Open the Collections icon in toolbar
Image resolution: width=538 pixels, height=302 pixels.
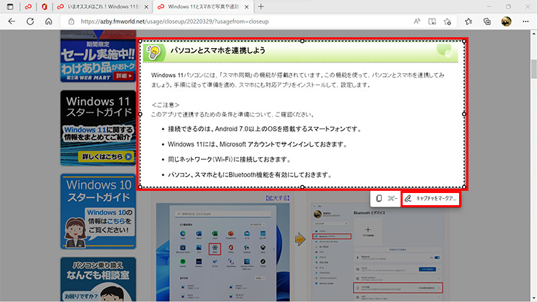(487, 22)
